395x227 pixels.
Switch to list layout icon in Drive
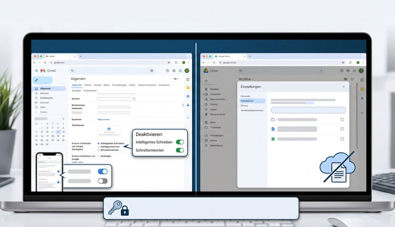coord(345,79)
